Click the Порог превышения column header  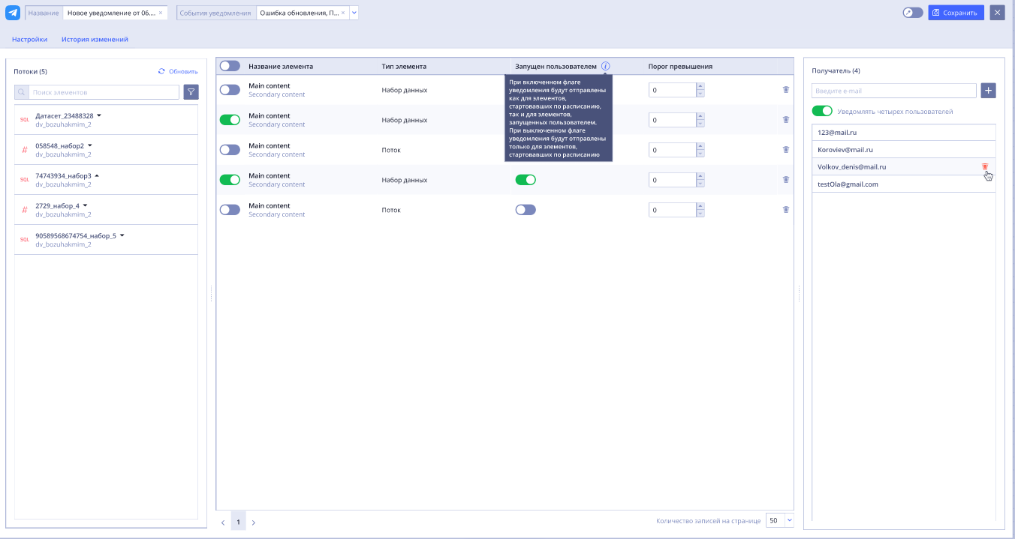pos(680,67)
